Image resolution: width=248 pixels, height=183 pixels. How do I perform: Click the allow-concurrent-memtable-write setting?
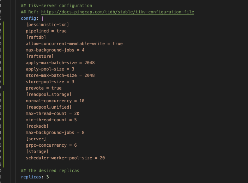pos(74,44)
